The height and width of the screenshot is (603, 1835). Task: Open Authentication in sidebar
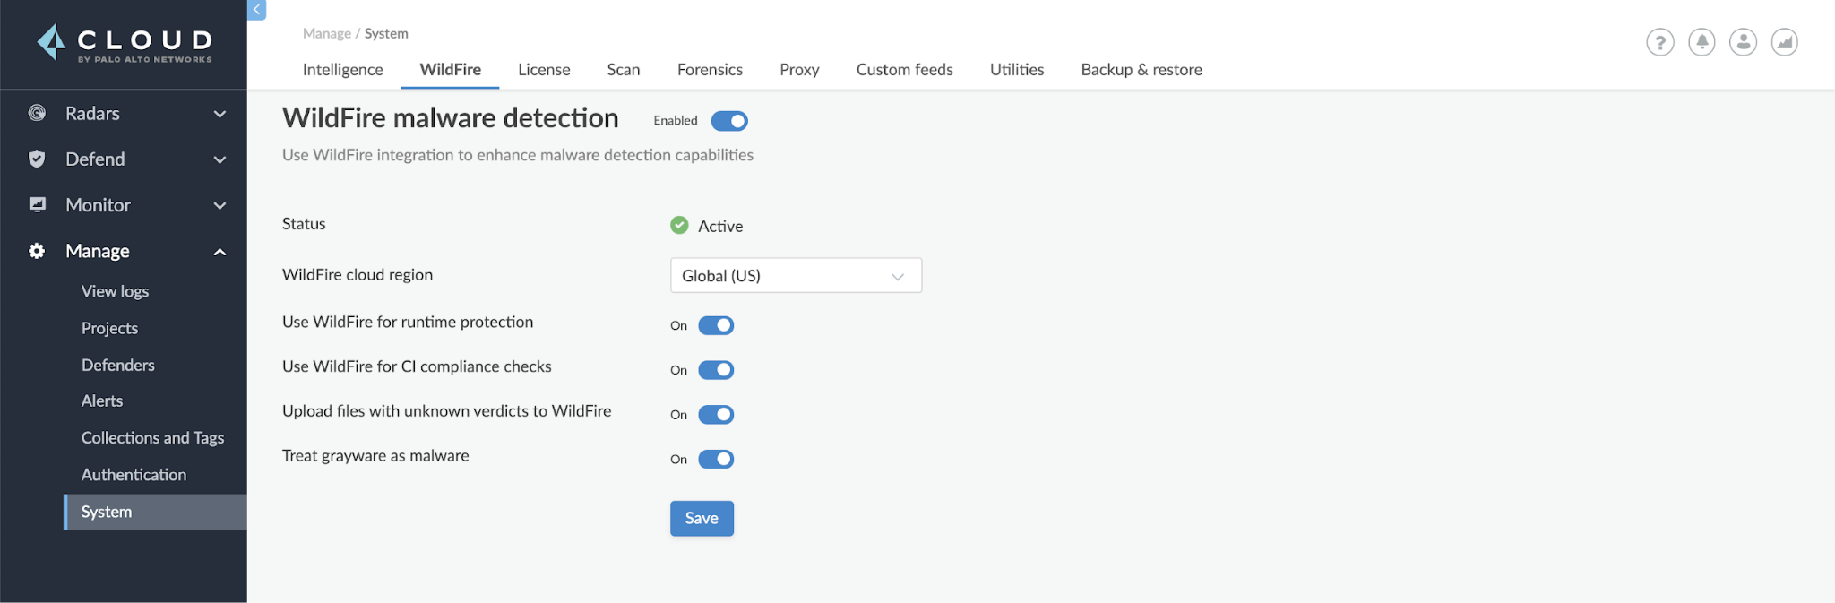tap(134, 475)
